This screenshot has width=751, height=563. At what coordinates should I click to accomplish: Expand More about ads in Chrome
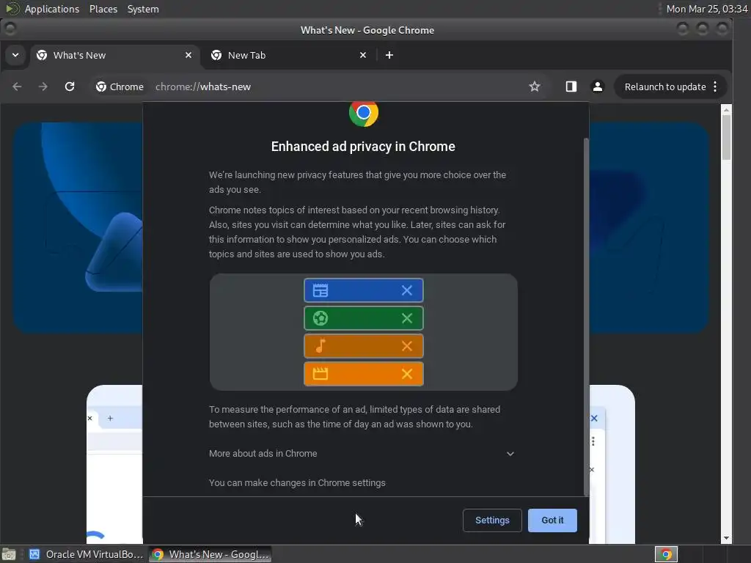pyautogui.click(x=362, y=453)
